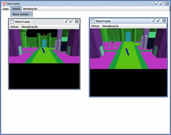Click the Tiro Certo application logo icon
The height and width of the screenshot is (135, 171).
[4, 4]
